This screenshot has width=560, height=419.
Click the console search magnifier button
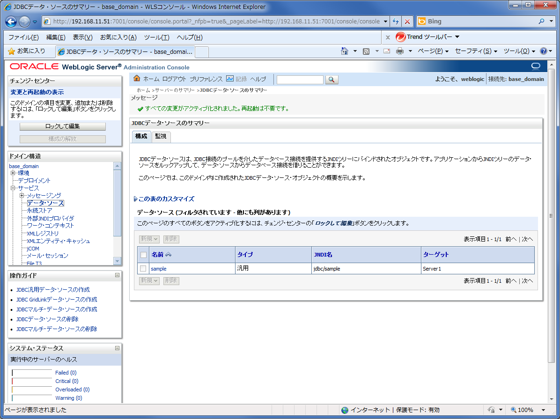332,79
